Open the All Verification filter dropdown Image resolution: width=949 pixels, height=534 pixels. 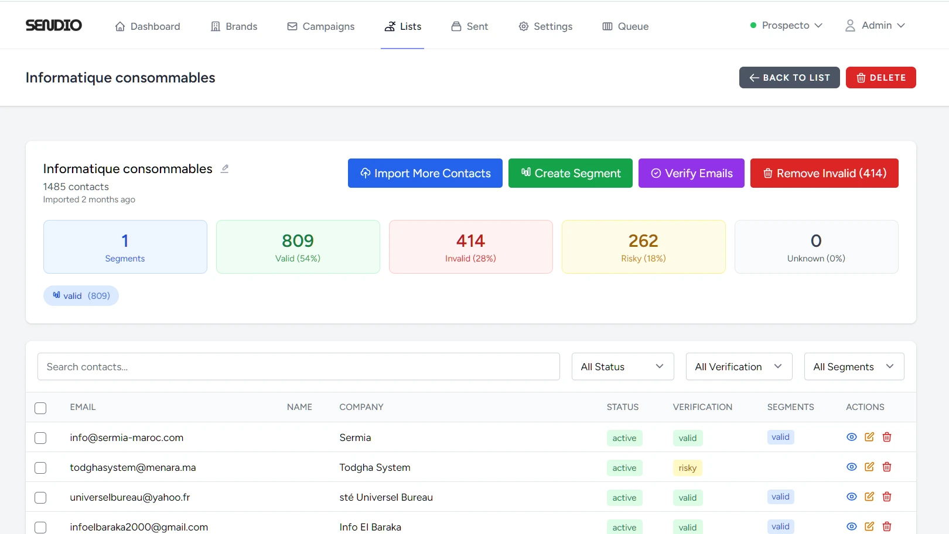[739, 367]
